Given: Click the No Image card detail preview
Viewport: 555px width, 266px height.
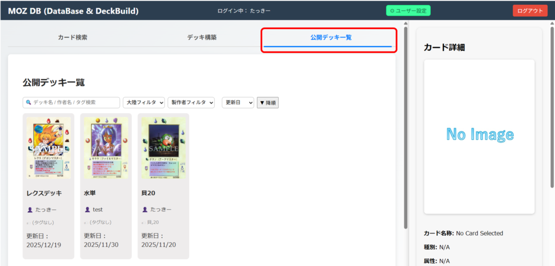Looking at the screenshot, I should click(479, 135).
